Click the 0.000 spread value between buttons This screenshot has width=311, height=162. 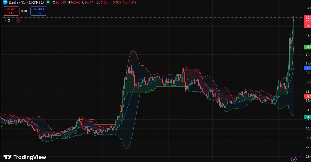point(25,11)
